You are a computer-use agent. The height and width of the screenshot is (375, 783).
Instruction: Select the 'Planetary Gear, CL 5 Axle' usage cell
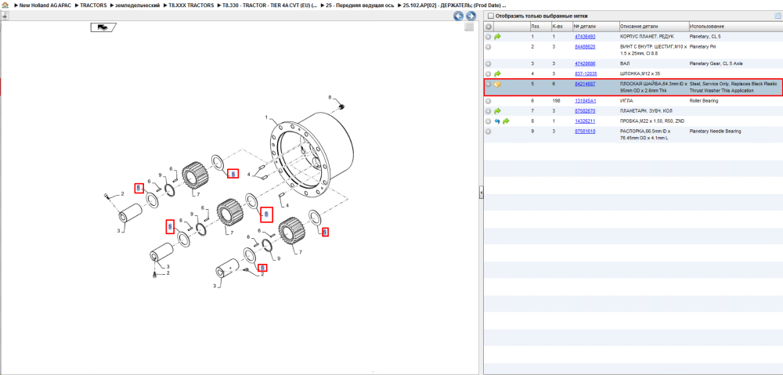point(716,64)
